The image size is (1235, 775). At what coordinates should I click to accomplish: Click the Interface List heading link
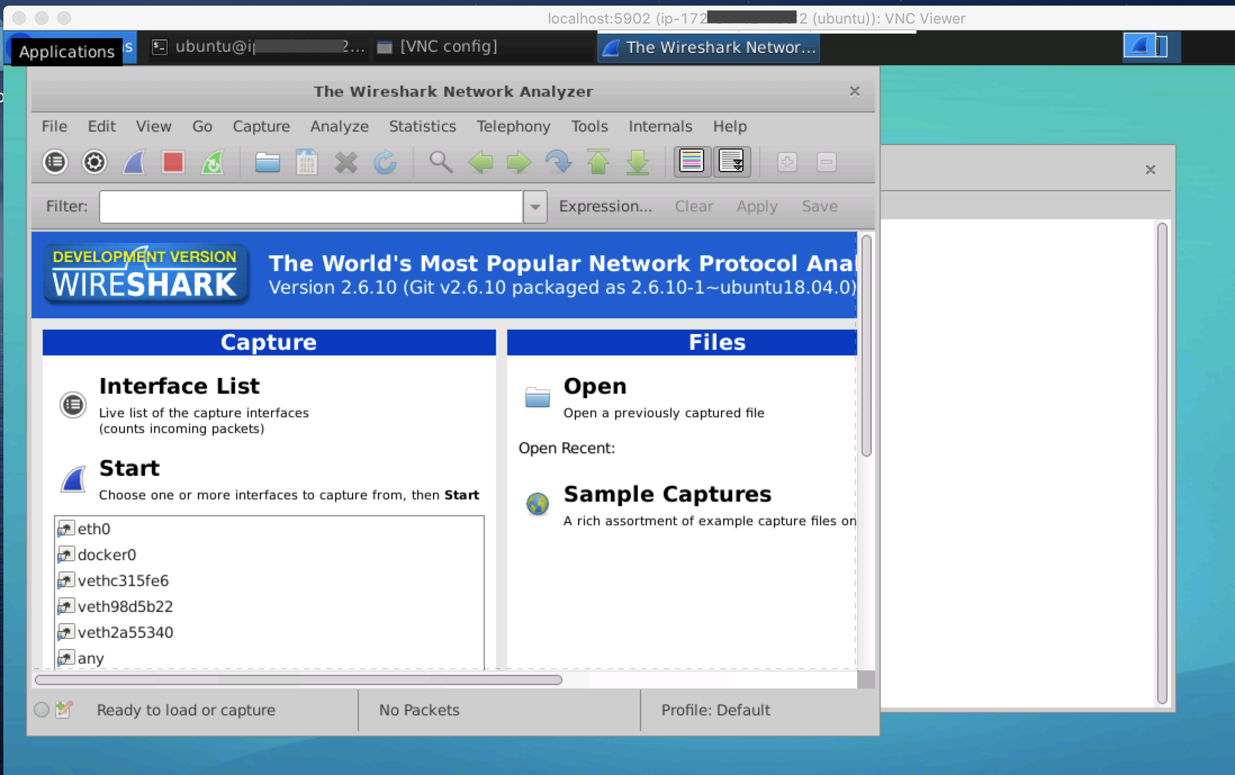pos(179,386)
